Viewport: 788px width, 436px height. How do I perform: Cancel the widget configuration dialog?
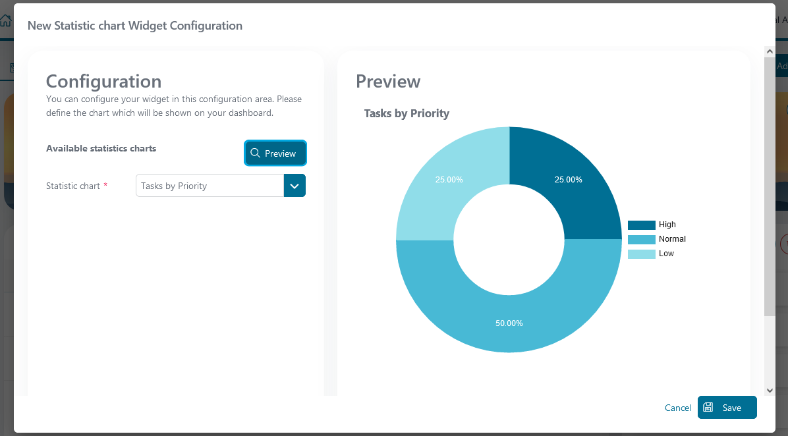tap(677, 408)
